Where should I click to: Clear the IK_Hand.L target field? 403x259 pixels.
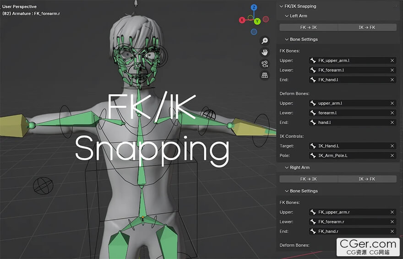(x=392, y=146)
